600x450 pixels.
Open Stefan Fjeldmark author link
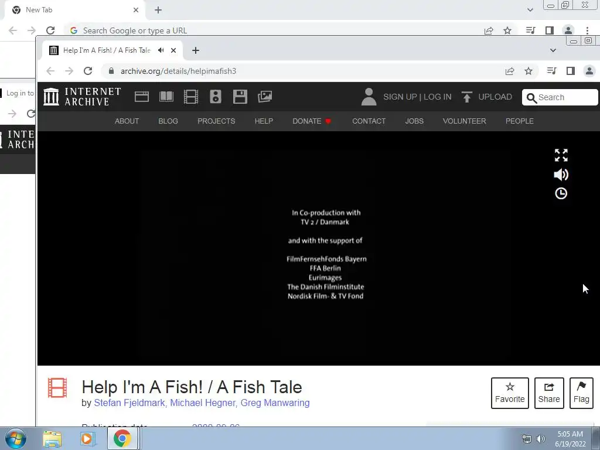(129, 403)
